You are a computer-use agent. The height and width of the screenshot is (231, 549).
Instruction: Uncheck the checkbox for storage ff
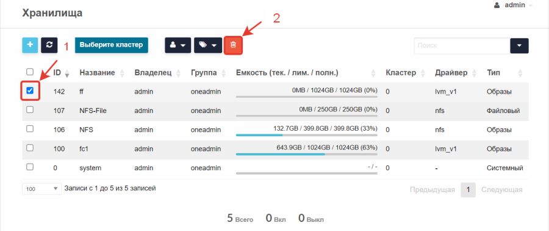coord(30,91)
